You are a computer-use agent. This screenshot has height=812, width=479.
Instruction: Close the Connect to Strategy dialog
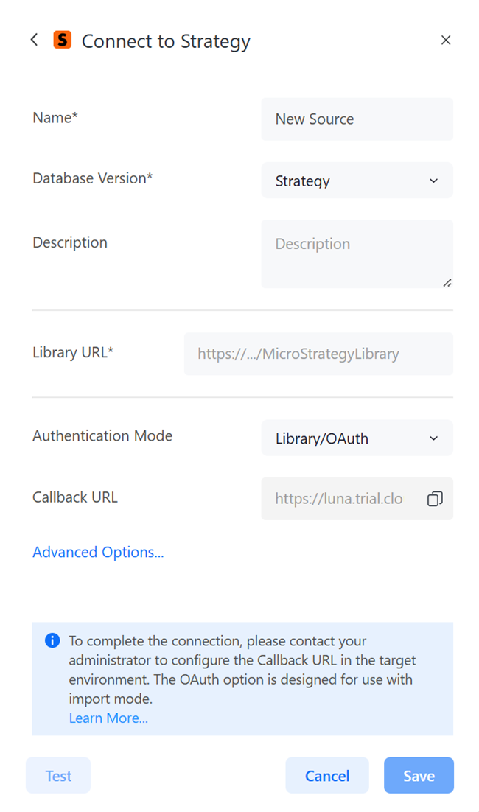click(x=446, y=41)
